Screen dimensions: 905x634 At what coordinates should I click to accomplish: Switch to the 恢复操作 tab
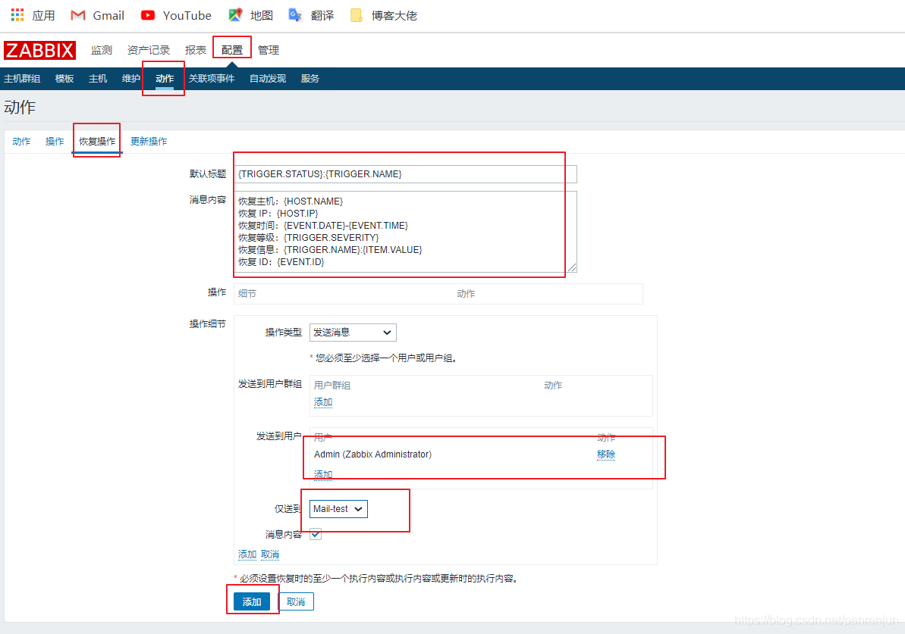[97, 141]
